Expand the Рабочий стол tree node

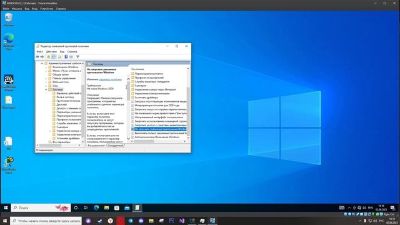[46, 82]
